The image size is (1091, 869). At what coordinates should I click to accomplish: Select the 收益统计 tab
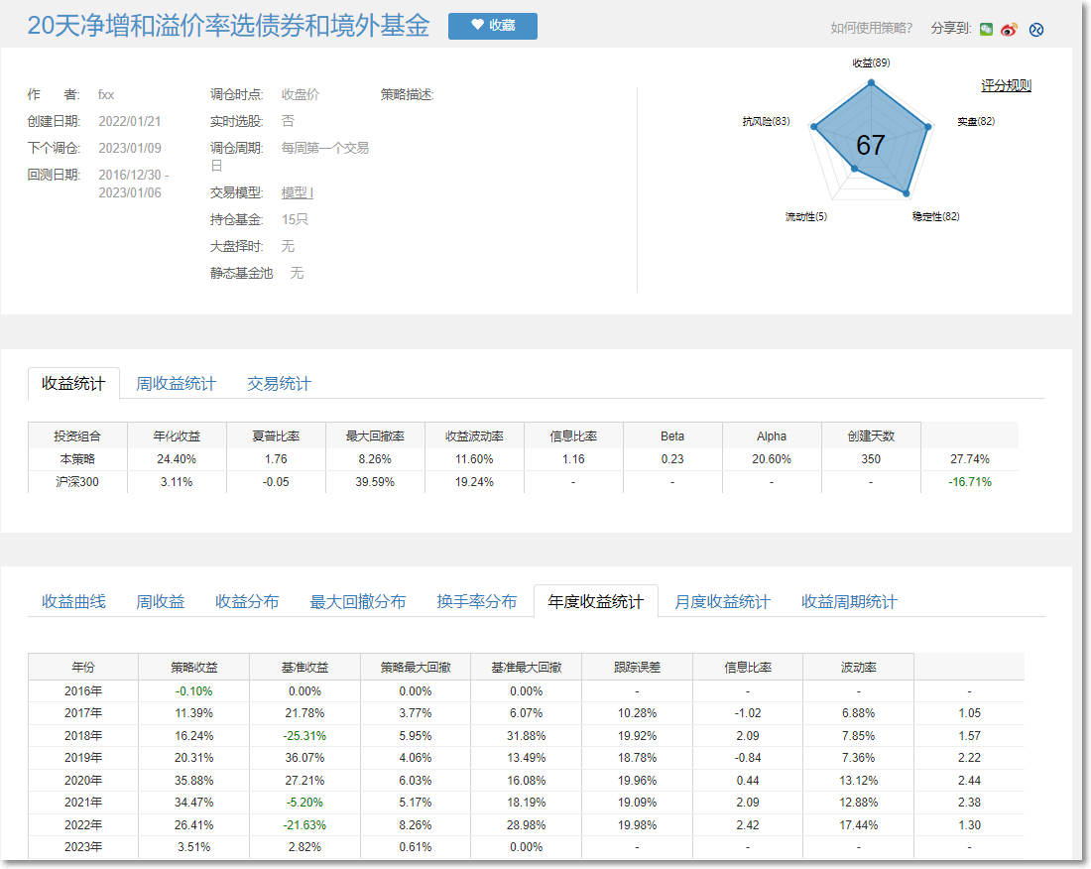pyautogui.click(x=73, y=384)
